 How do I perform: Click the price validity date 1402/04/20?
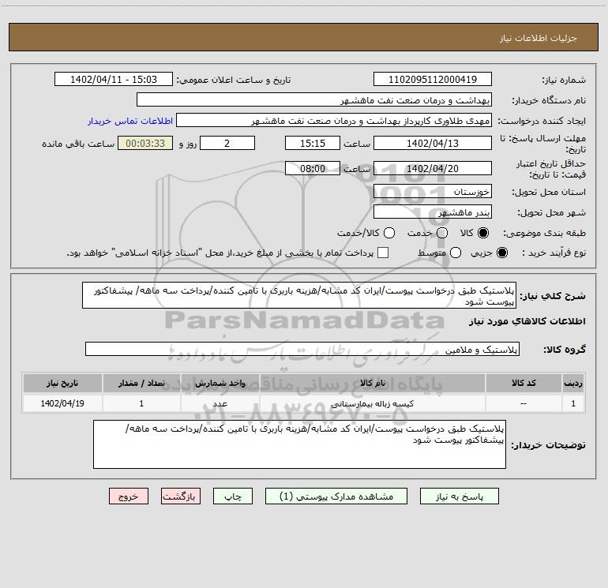(x=433, y=168)
